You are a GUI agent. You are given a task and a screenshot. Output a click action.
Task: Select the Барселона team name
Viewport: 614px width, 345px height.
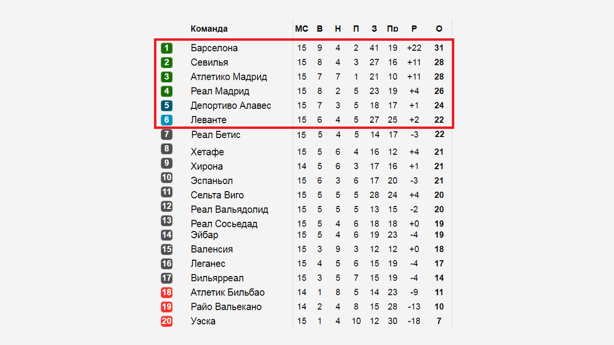pos(214,48)
